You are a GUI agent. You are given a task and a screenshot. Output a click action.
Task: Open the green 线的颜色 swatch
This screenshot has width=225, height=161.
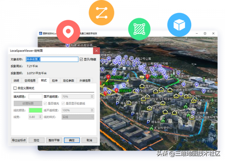pos(36,110)
